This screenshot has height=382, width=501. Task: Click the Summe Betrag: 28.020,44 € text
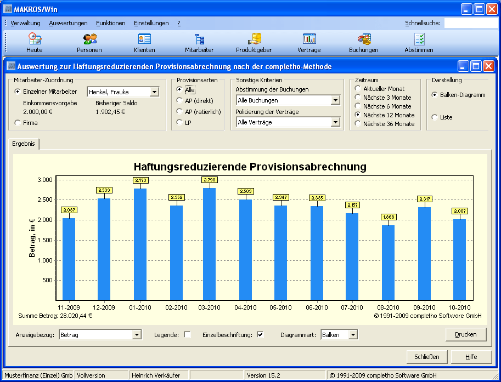55,316
